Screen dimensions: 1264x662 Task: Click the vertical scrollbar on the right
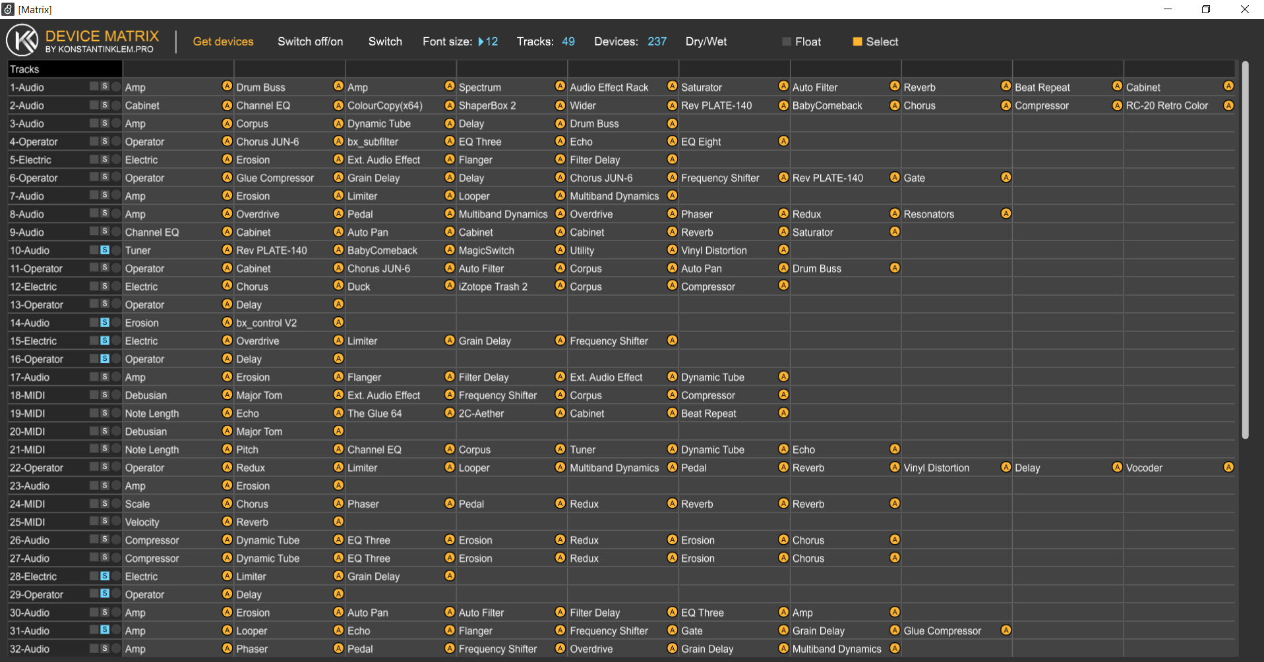coord(1245,250)
